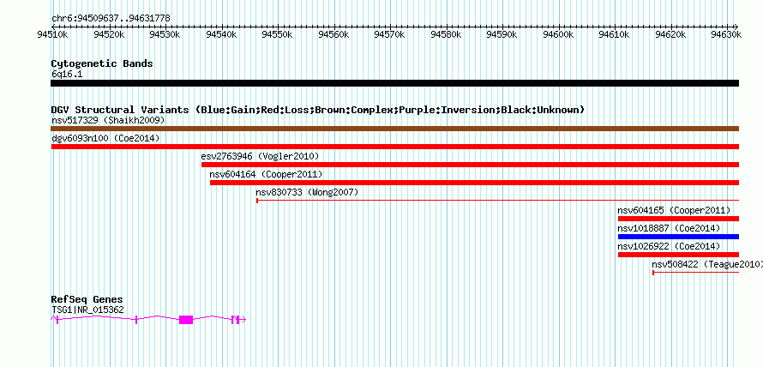This screenshot has height=367, width=763.
Task: Click the 94580k ruler tick label
Action: pyautogui.click(x=445, y=34)
